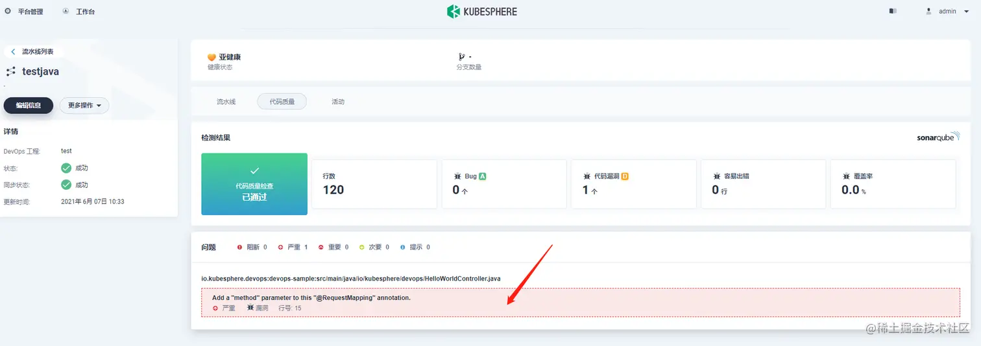Click the Bug A rating badge

[483, 176]
